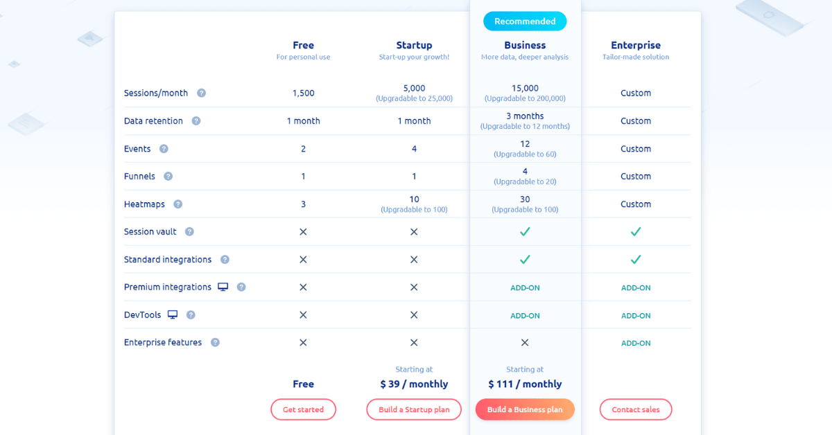The width and height of the screenshot is (832, 435).
Task: Click Build a Business plan button
Action: pyautogui.click(x=525, y=409)
